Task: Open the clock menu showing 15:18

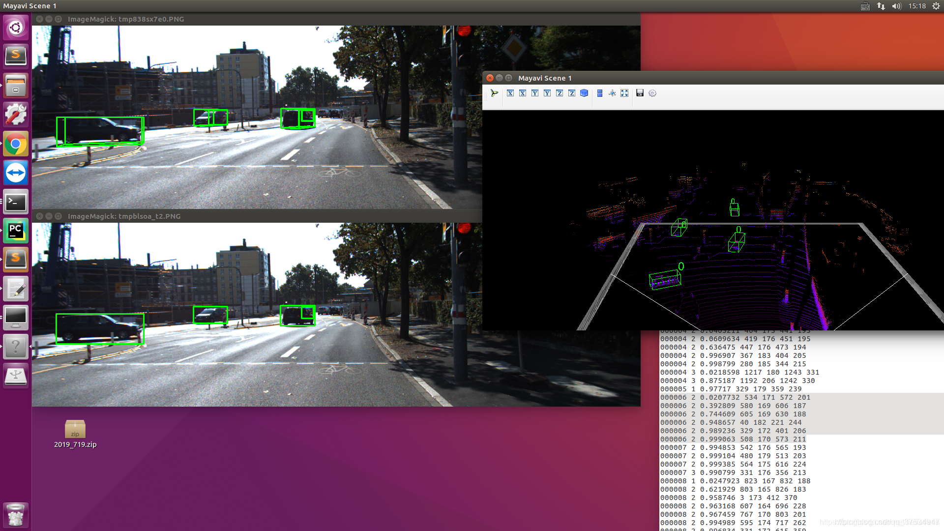Action: pyautogui.click(x=917, y=6)
